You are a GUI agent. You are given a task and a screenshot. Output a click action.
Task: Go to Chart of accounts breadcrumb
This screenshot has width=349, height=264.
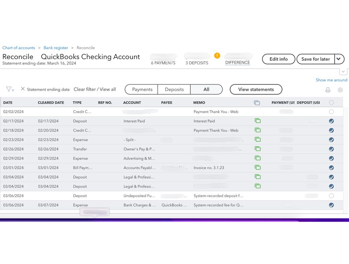[19, 48]
